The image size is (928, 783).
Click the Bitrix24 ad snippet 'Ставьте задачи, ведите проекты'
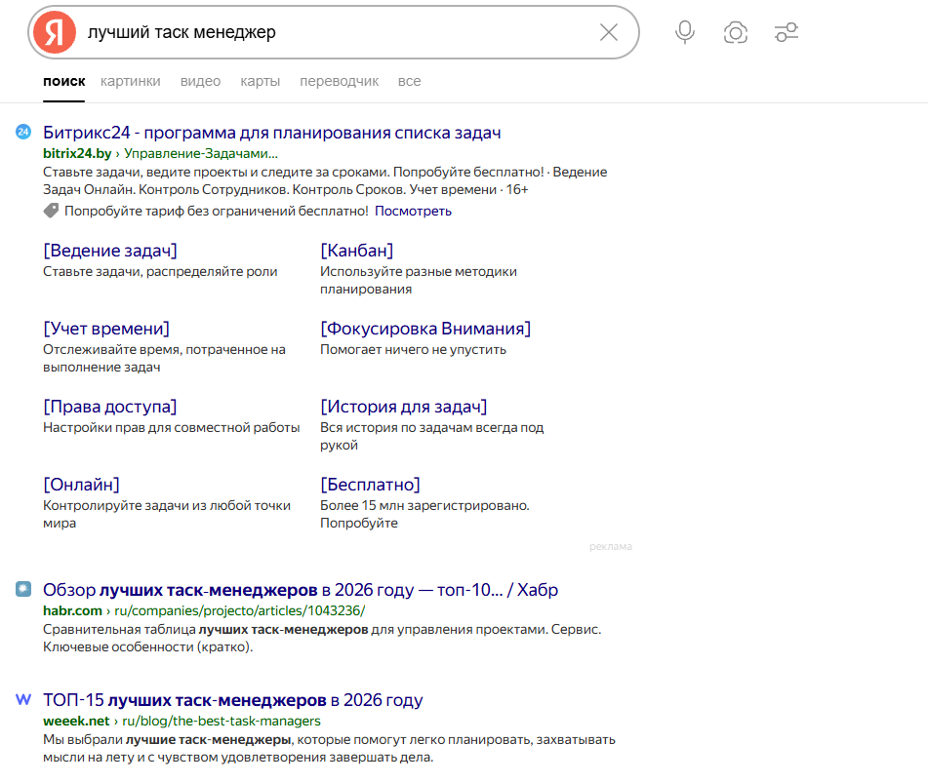(x=325, y=181)
